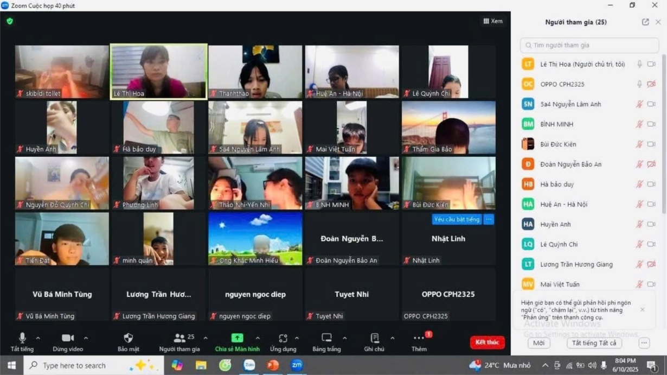The height and width of the screenshot is (375, 667).
Task: Click the Tắt tiếng Tất cả button
Action: [x=594, y=343]
